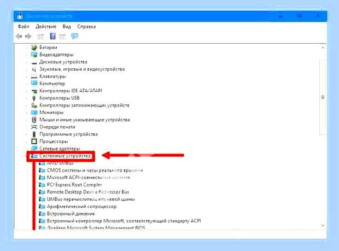Screen dimensions: 339x251
Task: Select Контроллеры запоминающих устройств row
Action: click(84, 106)
